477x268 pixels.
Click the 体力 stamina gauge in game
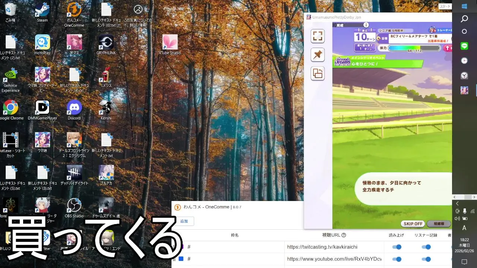[414, 48]
